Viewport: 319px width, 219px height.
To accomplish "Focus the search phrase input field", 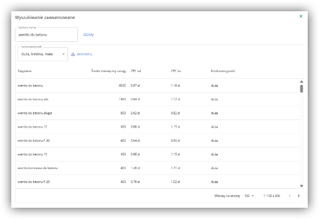I will 46,34.
